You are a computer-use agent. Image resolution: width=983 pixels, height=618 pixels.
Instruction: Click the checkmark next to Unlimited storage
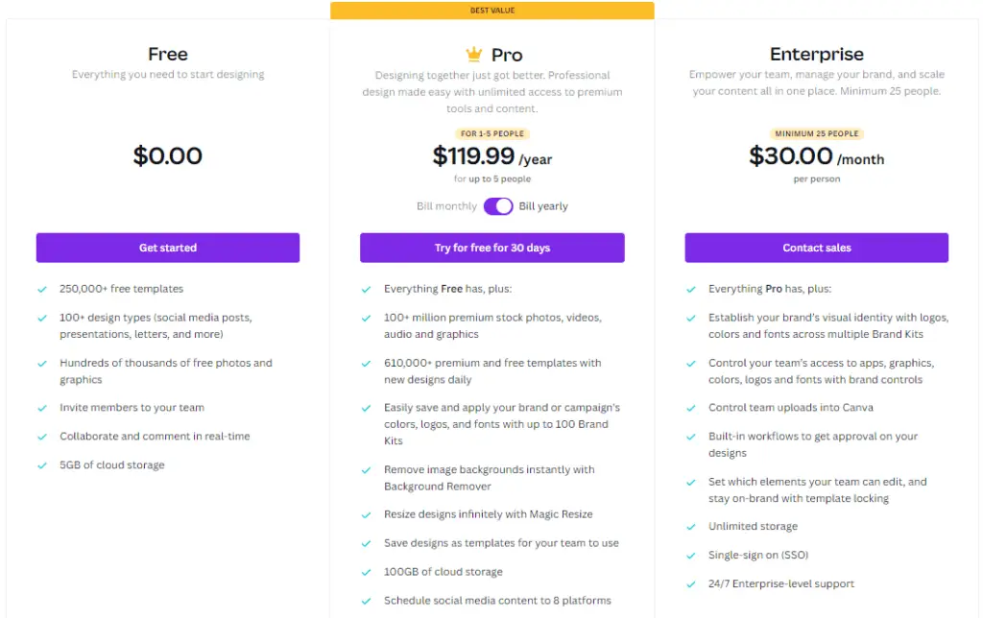click(x=691, y=527)
